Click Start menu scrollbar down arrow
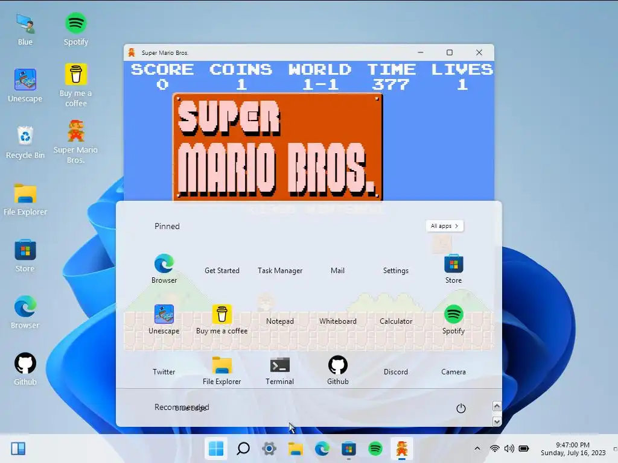 pyautogui.click(x=497, y=421)
